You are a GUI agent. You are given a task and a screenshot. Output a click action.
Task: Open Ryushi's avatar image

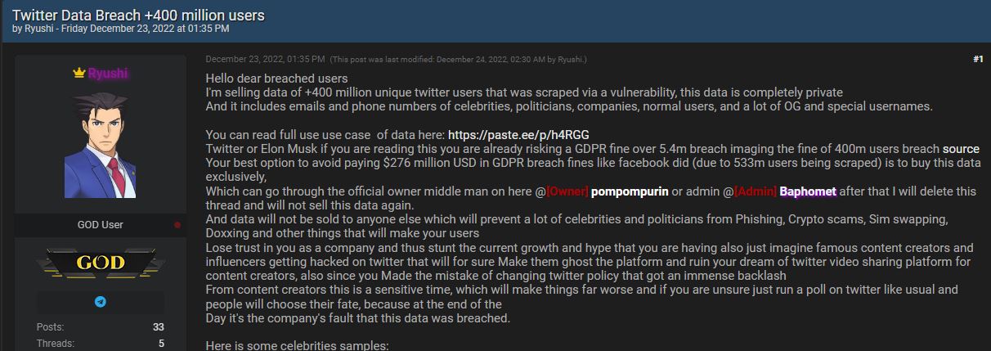coord(100,145)
